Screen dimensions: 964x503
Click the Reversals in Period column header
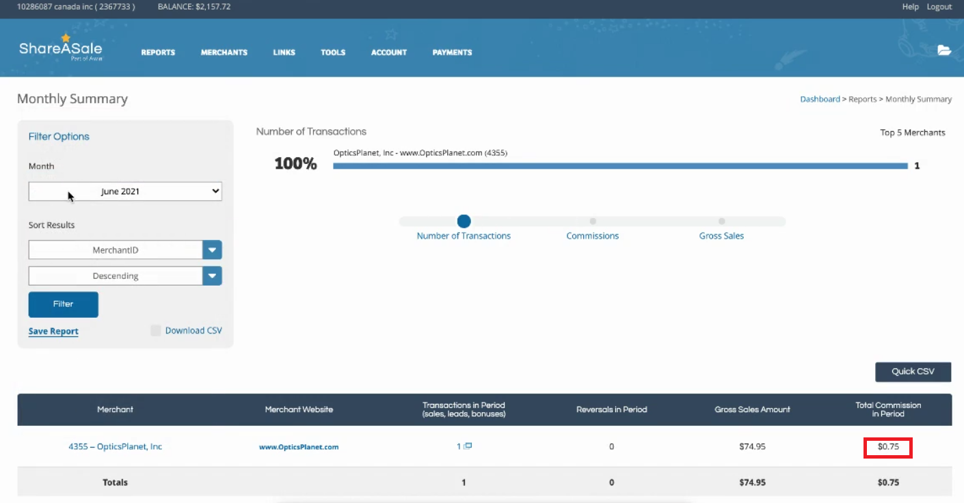(x=611, y=409)
